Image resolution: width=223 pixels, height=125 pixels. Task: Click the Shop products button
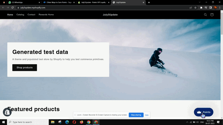click(25, 67)
